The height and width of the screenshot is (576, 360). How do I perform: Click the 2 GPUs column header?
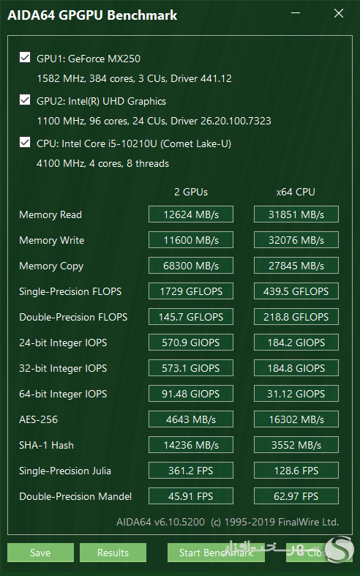[x=191, y=192]
